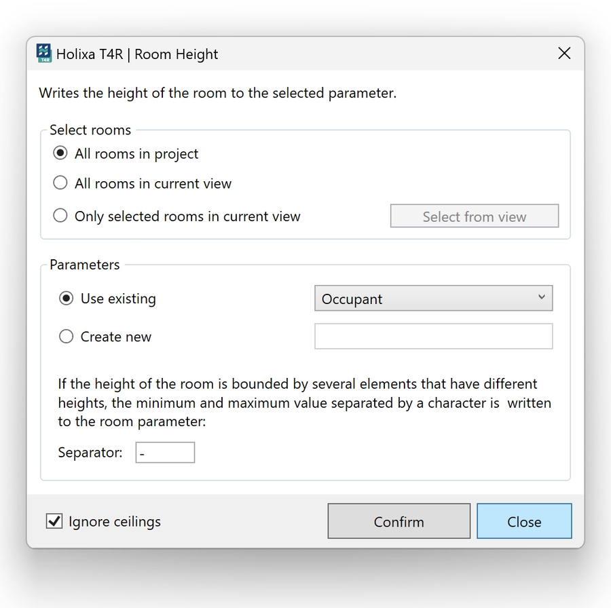611x608 pixels.
Task: Click the Holixa T4R app icon
Action: coord(44,54)
